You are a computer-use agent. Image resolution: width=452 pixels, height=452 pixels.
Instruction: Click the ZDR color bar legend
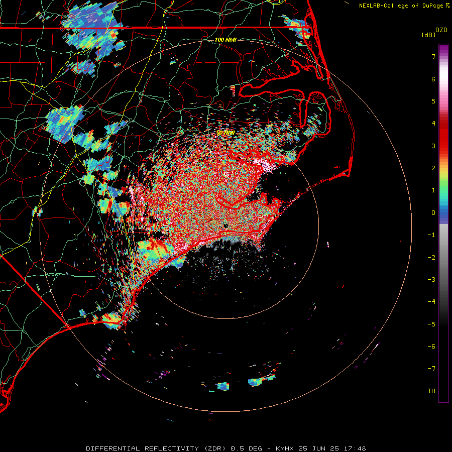point(443,223)
